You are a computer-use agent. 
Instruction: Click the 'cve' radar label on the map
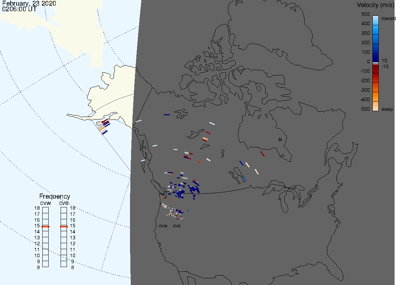[177, 226]
